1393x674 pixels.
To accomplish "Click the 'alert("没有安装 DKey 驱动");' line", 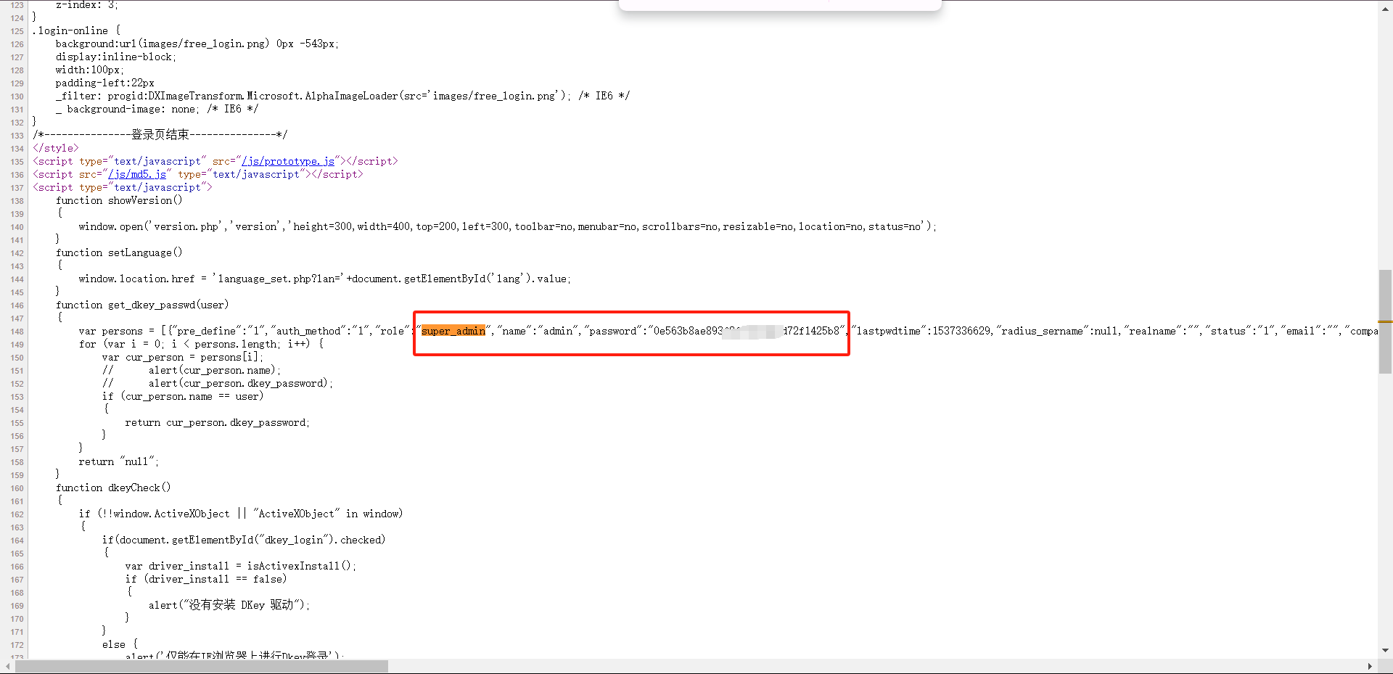I will pyautogui.click(x=229, y=605).
